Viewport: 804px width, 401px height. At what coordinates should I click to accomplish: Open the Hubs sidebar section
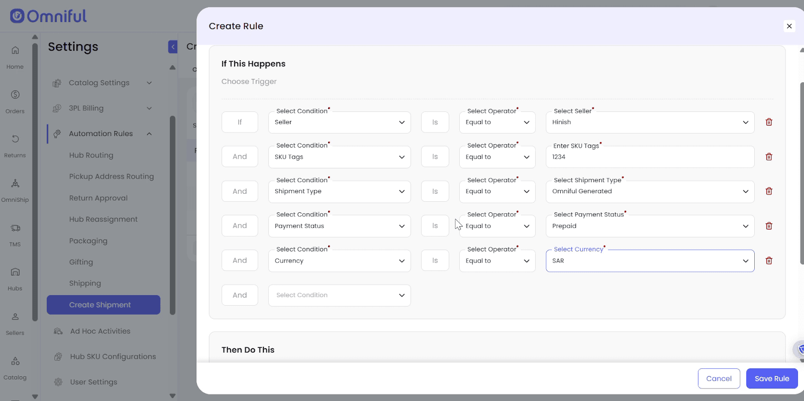pos(15,278)
